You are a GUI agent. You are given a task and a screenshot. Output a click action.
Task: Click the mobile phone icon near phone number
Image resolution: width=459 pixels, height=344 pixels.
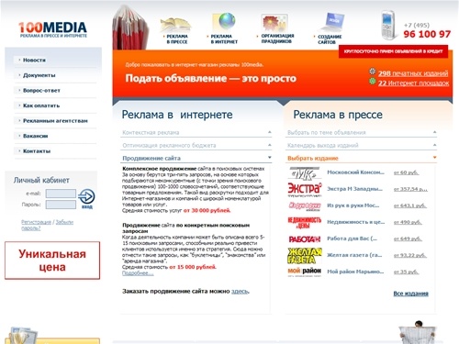[388, 25]
